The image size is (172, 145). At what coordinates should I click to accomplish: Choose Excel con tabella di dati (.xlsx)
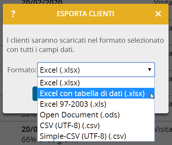(96, 93)
